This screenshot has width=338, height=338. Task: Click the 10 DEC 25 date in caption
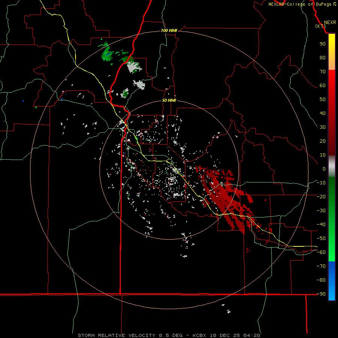point(225,335)
